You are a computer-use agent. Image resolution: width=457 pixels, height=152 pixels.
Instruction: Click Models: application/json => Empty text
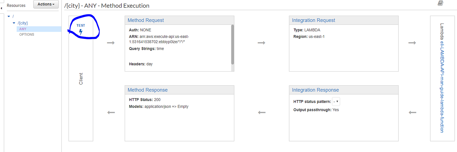(159, 107)
